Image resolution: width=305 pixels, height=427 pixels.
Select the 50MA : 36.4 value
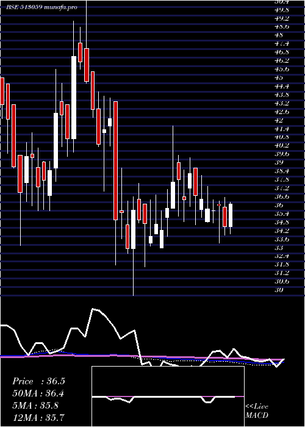coord(38,393)
